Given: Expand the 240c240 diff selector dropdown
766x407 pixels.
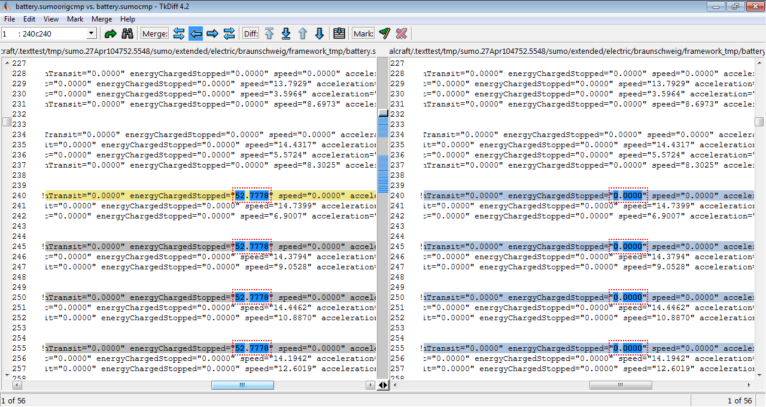Looking at the screenshot, I should (92, 34).
